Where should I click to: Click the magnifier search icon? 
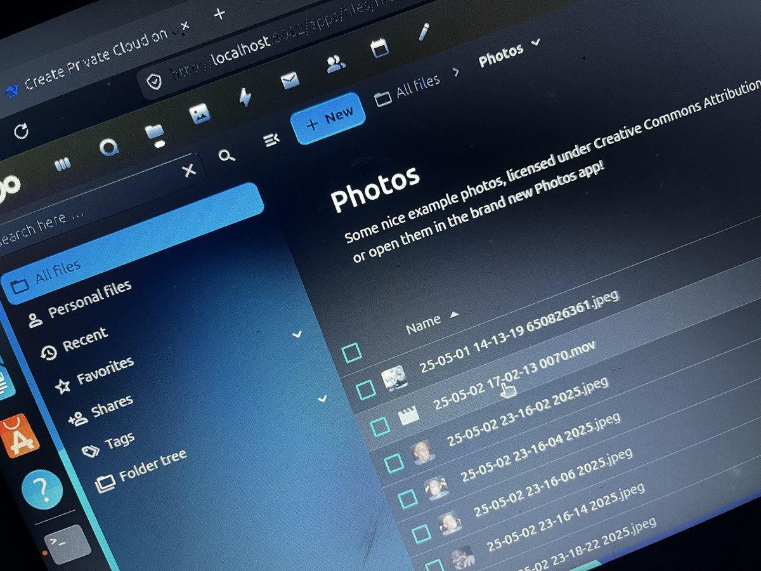coord(226,155)
